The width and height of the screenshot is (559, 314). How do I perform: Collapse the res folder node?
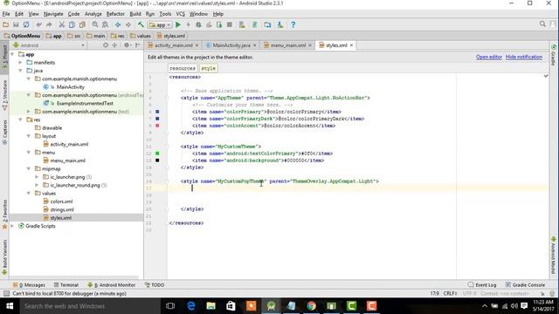21,119
